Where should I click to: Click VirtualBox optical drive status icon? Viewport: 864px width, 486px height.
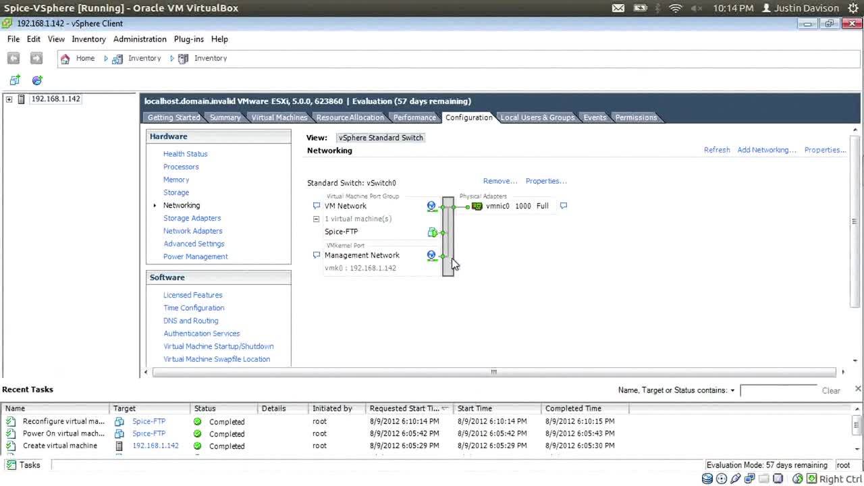(x=722, y=479)
